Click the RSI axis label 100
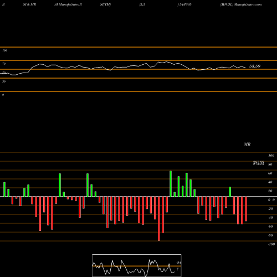Image resolution: width=277 pixels, height=277 pixels. (4, 50)
